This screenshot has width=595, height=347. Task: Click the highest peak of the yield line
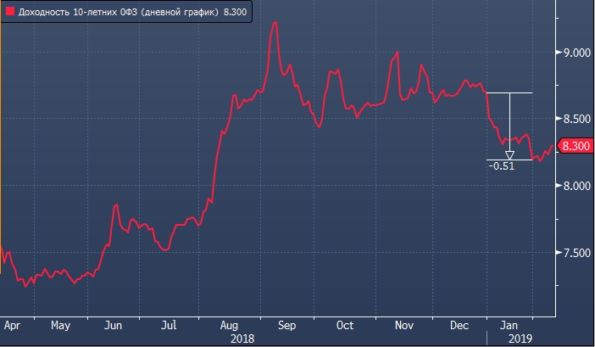(275, 23)
